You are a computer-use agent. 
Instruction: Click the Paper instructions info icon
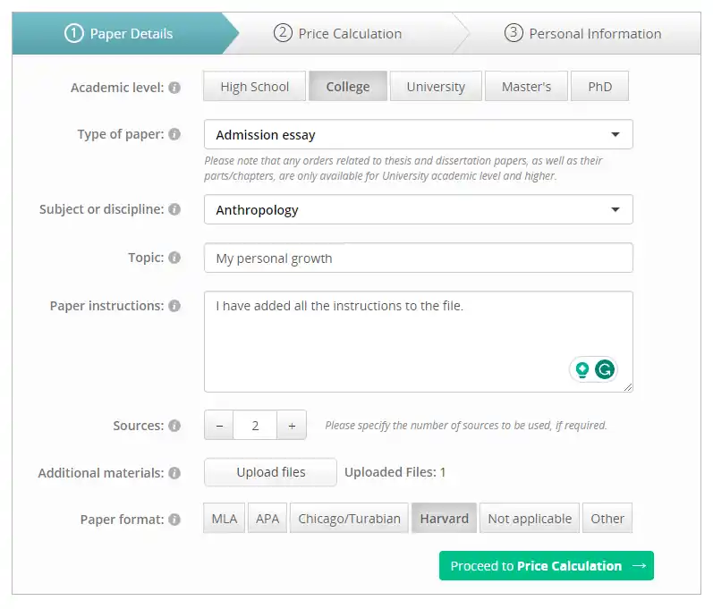[x=174, y=306]
